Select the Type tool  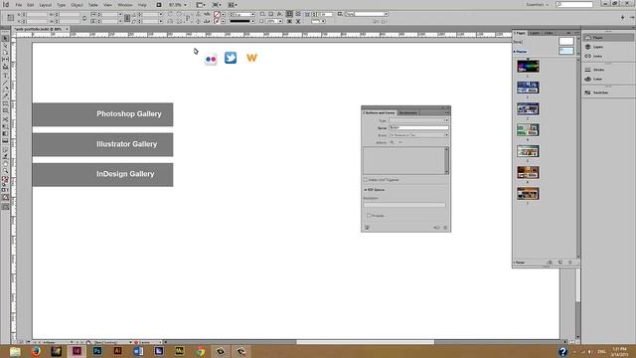coord(5,76)
